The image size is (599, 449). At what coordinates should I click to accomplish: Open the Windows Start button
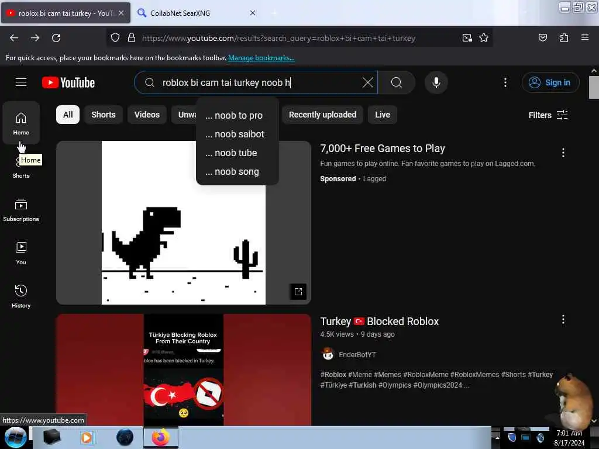[x=15, y=437]
